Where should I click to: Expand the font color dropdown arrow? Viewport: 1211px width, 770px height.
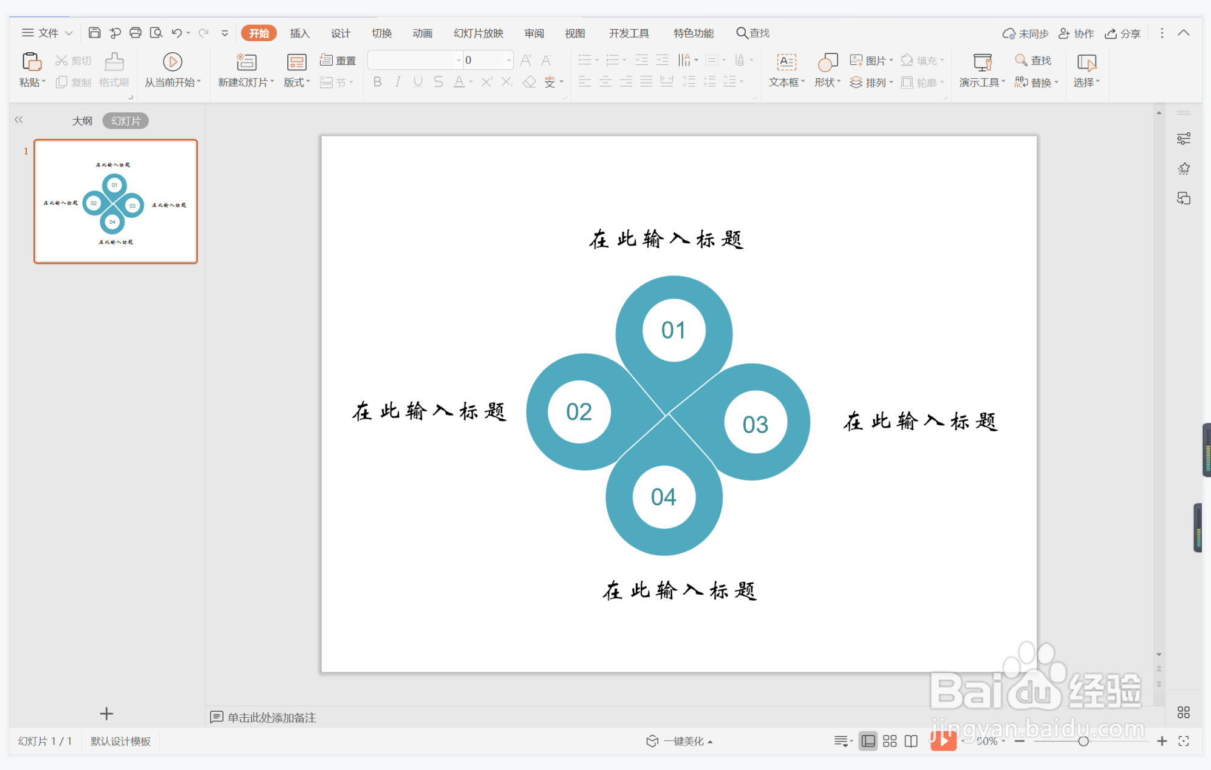[471, 82]
